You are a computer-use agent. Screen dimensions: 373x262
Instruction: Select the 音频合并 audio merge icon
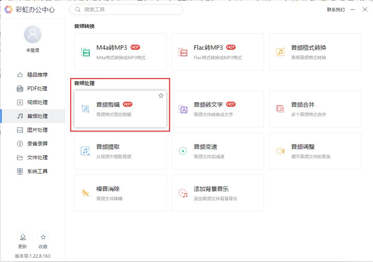point(281,109)
